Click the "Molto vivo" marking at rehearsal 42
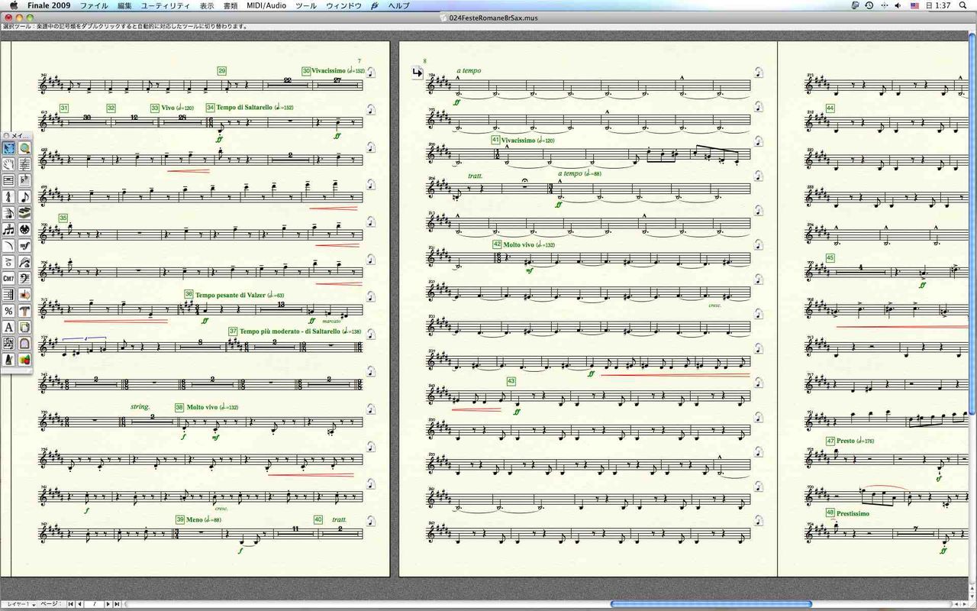 click(x=519, y=244)
